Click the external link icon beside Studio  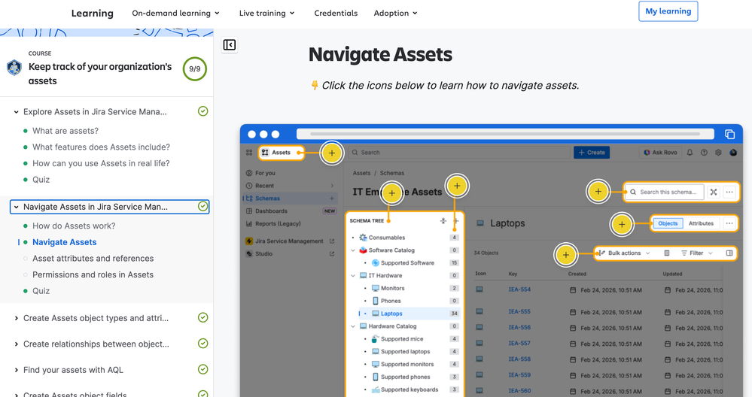331,254
